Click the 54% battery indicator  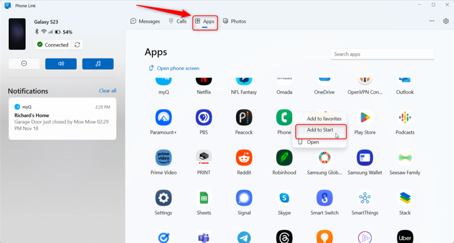coord(64,32)
